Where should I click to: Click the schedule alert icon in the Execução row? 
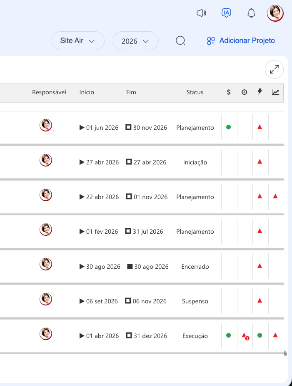245,336
